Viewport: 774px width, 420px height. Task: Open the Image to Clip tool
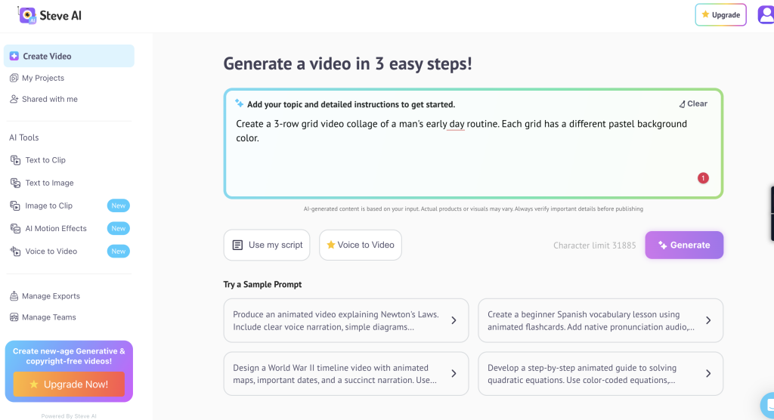coord(49,205)
